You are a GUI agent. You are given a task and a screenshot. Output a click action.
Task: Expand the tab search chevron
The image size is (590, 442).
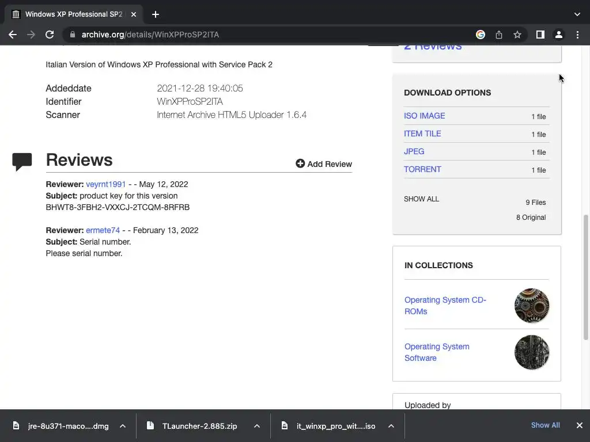(577, 14)
